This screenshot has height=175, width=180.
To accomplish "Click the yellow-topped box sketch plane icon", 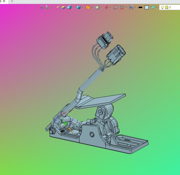I will click(x=63, y=8).
